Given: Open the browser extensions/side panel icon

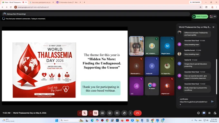Looking at the screenshot, I should [206, 7].
